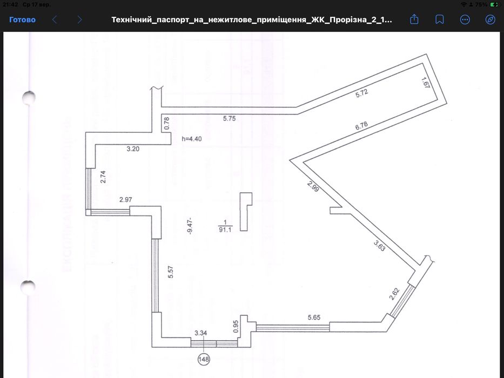Viewport: 504px width, 378px height.
Task: Tap the ceiling height label h=4.40
Action: [192, 139]
